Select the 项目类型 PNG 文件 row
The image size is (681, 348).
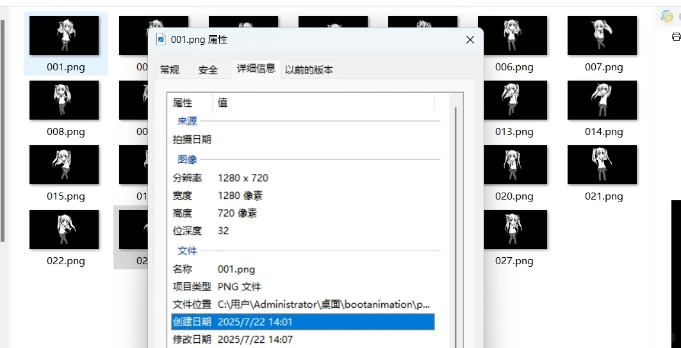[x=303, y=287]
